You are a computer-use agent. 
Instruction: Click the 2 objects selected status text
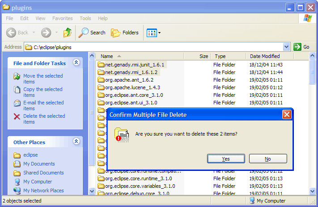(x=22, y=201)
